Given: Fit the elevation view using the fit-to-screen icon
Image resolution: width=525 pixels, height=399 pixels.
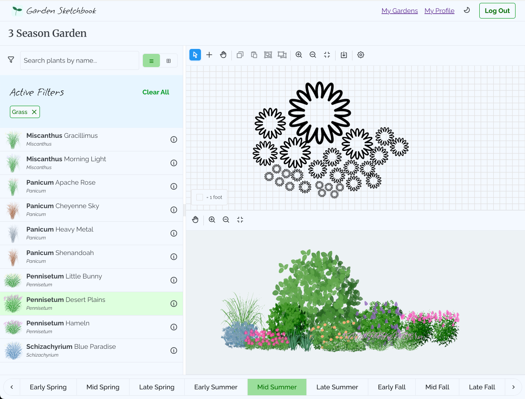Looking at the screenshot, I should click(x=240, y=220).
